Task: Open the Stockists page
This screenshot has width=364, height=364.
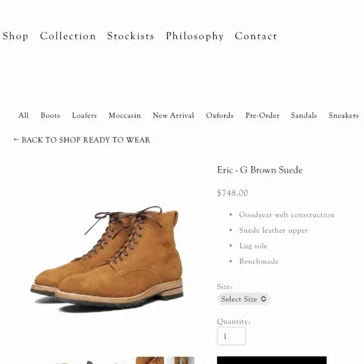Action: [131, 36]
